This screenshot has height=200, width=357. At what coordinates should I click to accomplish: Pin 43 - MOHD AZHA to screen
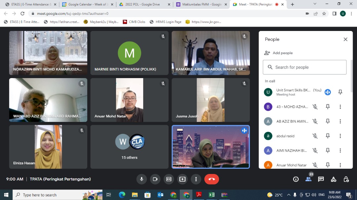(x=328, y=107)
